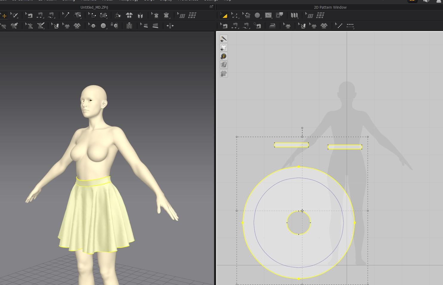This screenshot has width=443, height=285.
Task: Select the Select/Move tool in 3D toolbar
Action: (4, 16)
